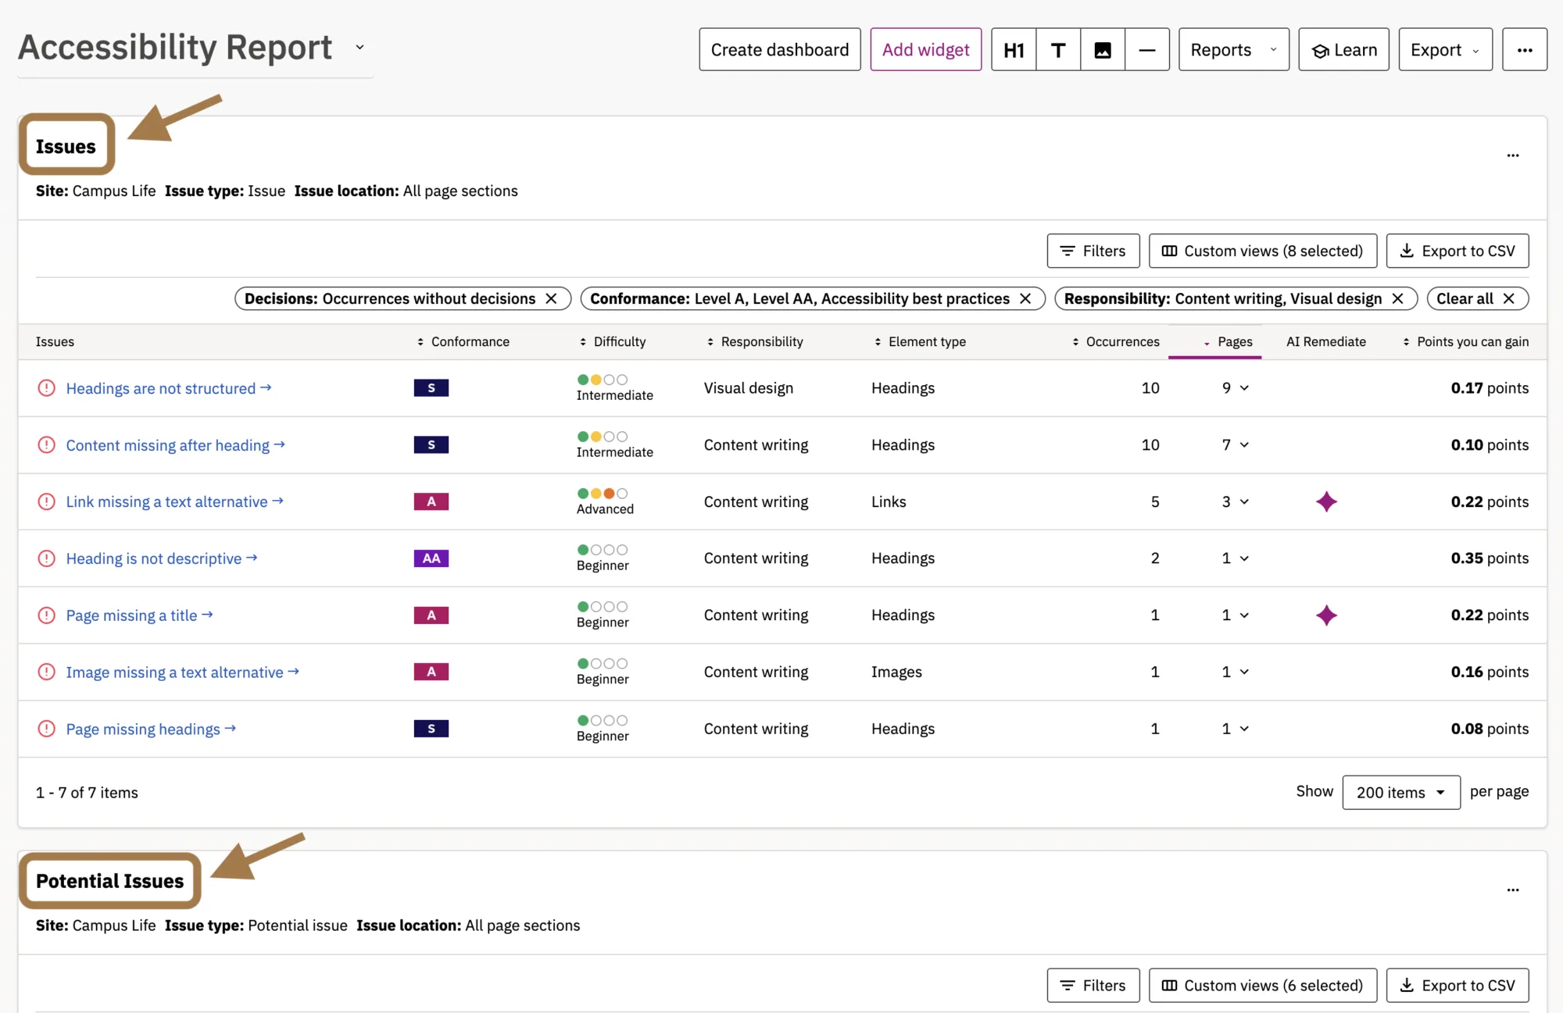Open Custom views (8 selected)

click(x=1263, y=251)
